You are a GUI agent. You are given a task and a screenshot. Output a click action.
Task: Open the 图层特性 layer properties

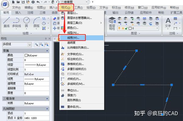click(x=112, y=23)
